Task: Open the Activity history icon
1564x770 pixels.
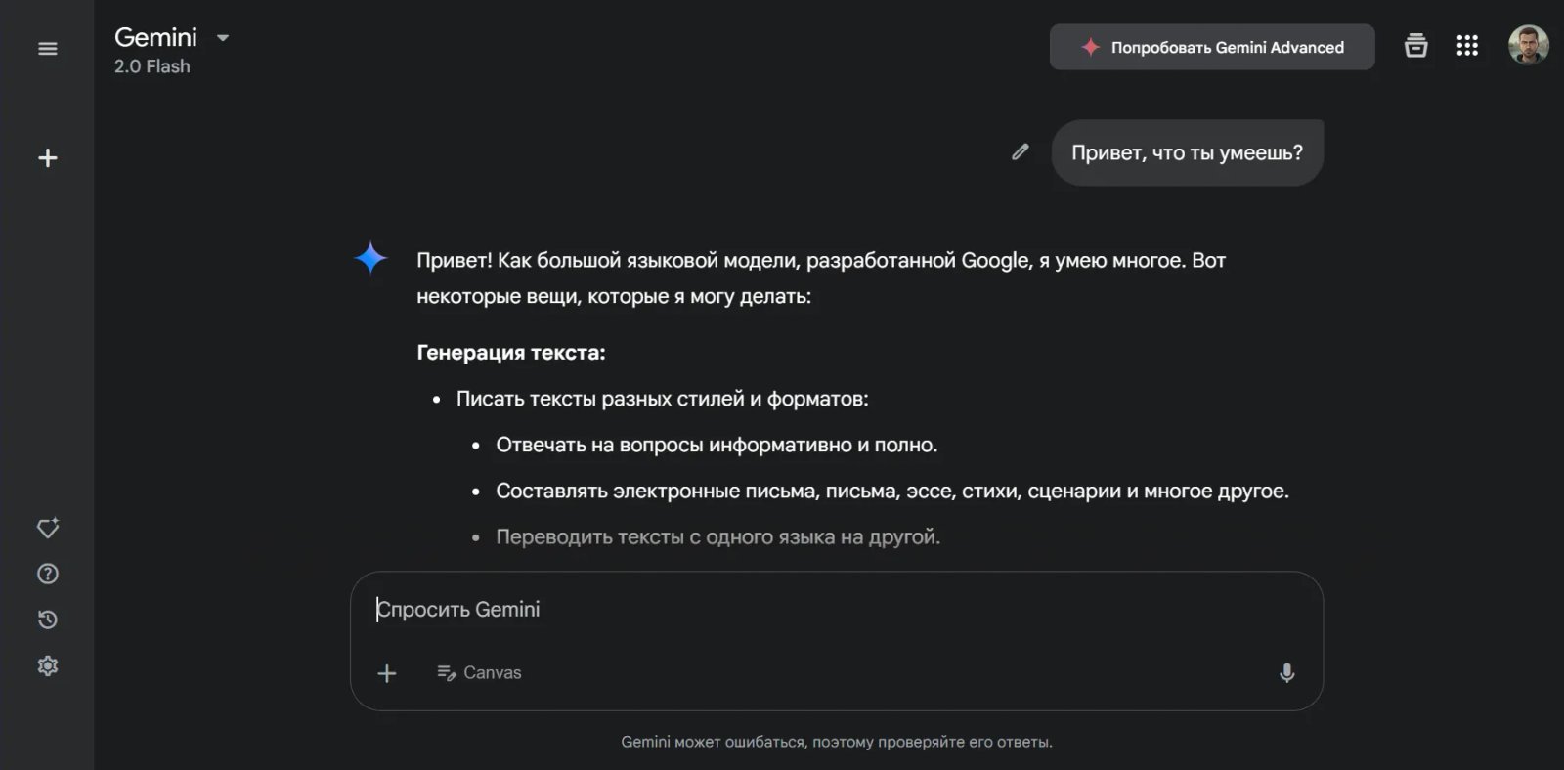Action: click(47, 620)
